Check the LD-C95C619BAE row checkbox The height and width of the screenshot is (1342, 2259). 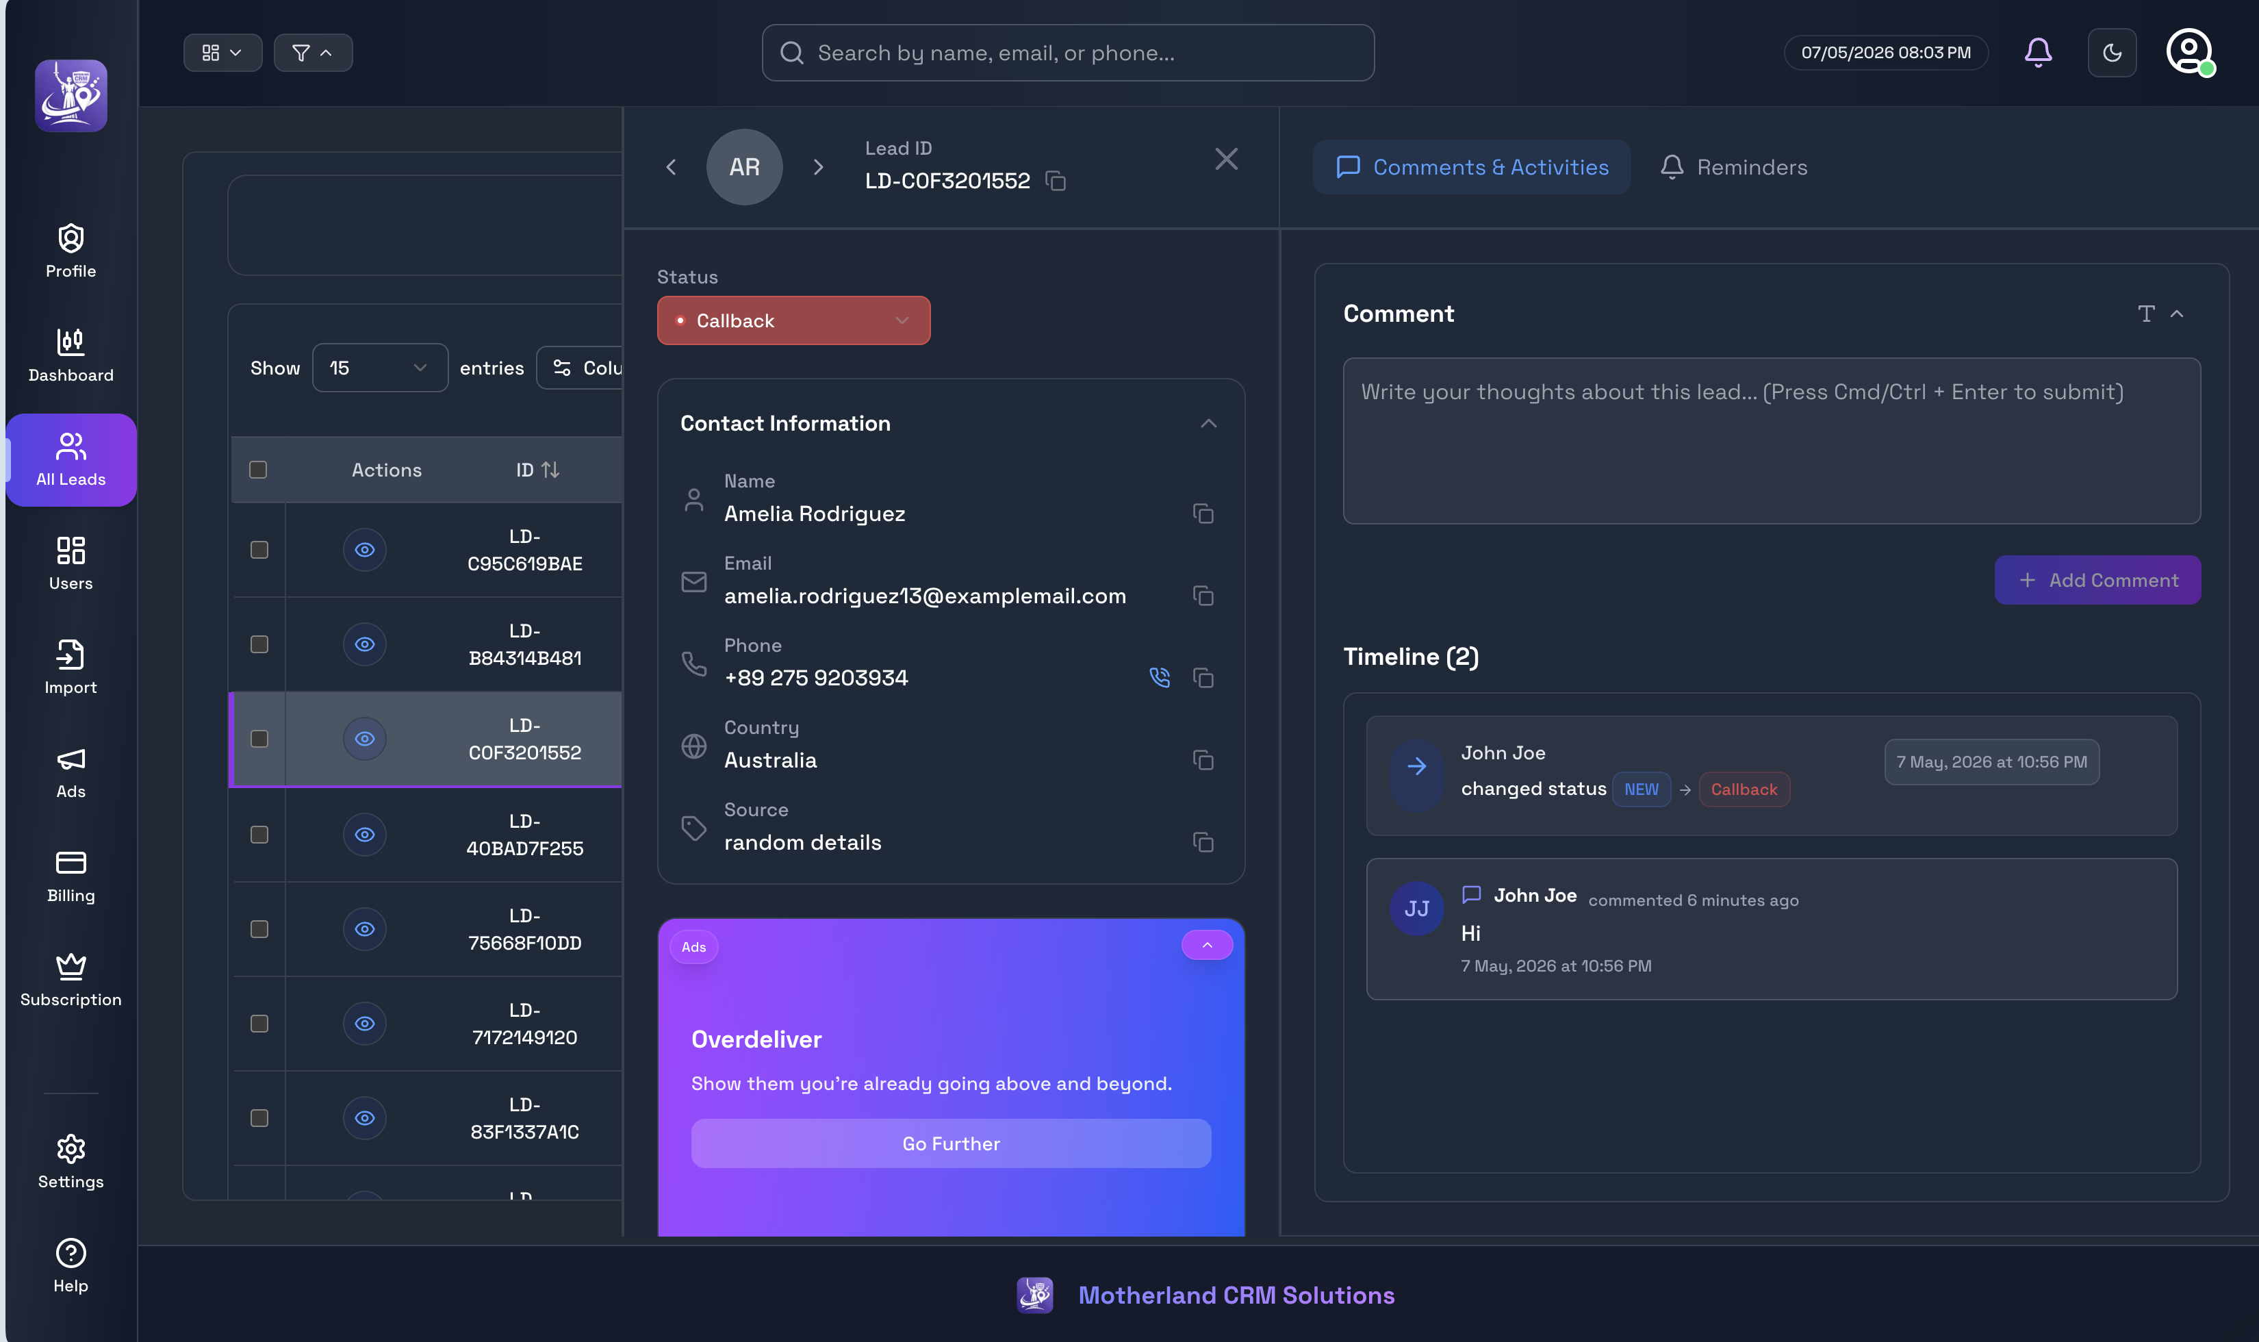tap(259, 550)
